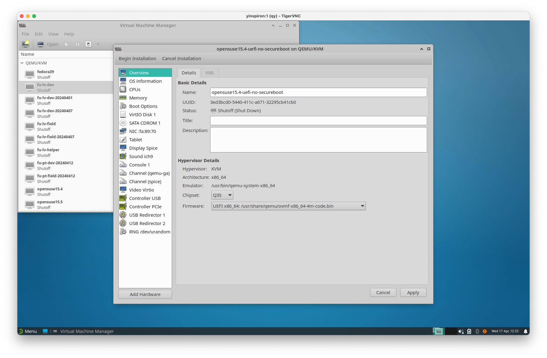
Task: Select USB Redirector 2 entry
Action: tap(145, 223)
